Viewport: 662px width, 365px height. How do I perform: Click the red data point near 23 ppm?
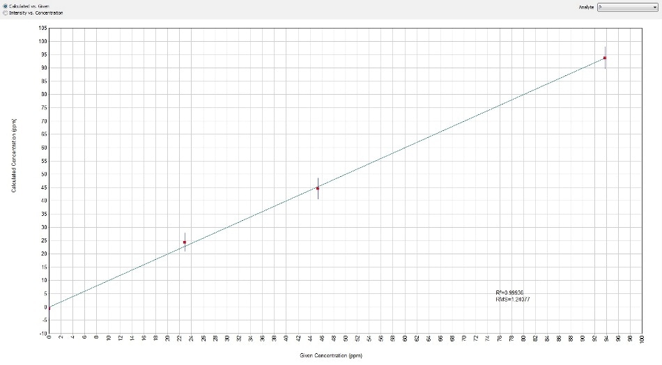point(185,242)
